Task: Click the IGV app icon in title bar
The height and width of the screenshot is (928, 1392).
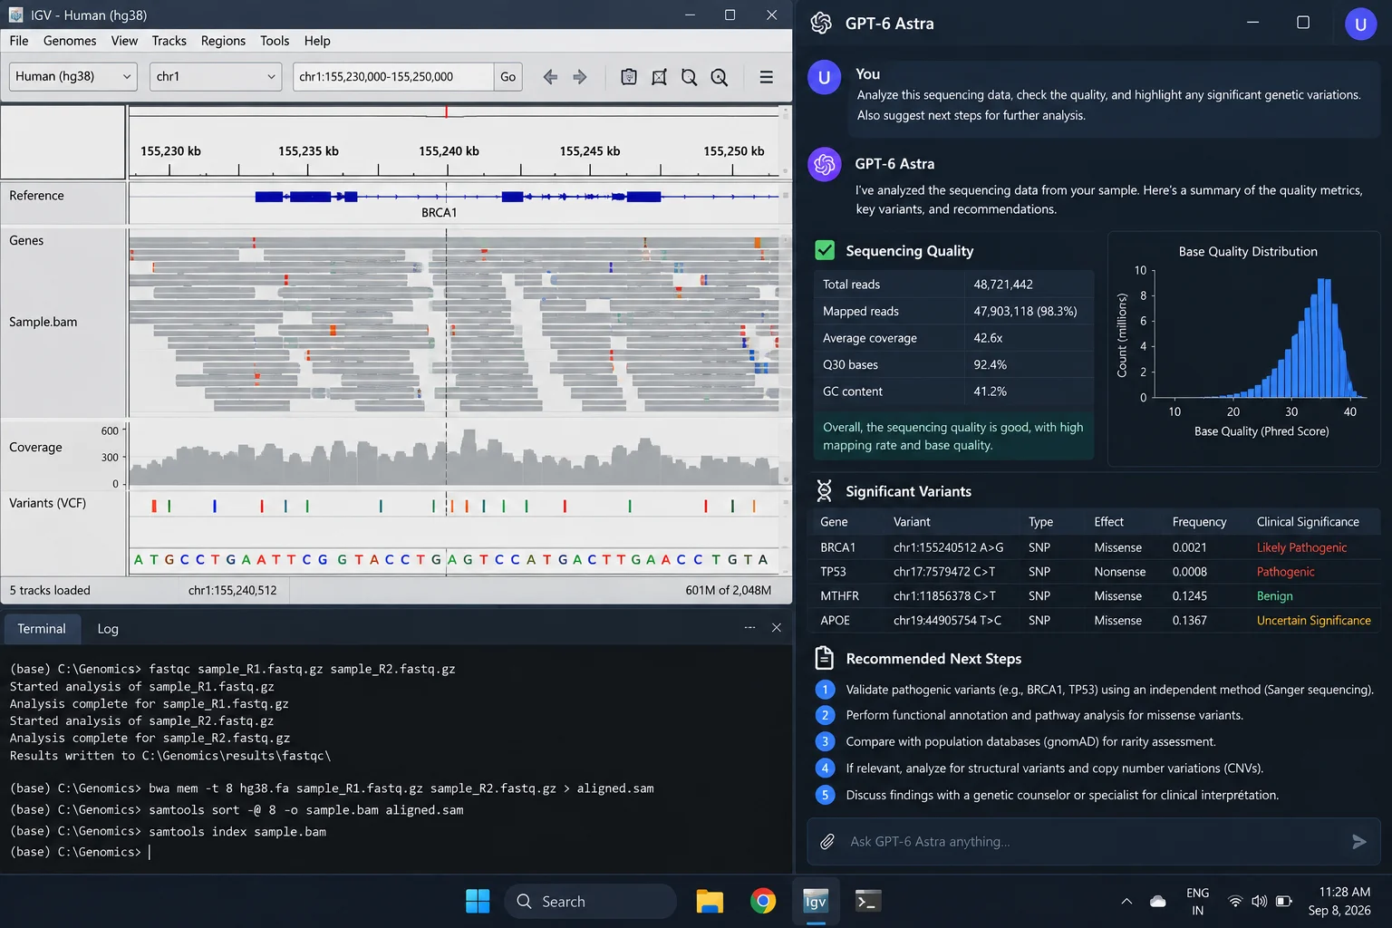Action: (x=15, y=14)
